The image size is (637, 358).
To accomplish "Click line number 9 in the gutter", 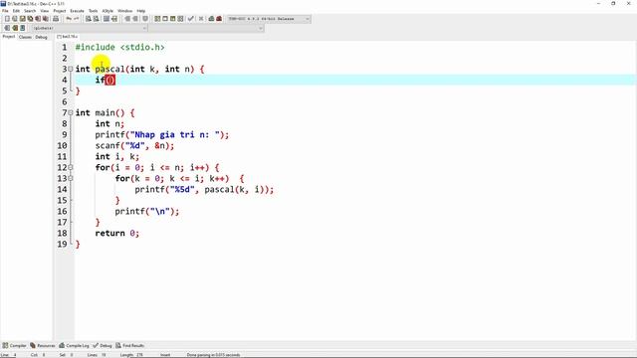I will tap(64, 135).
